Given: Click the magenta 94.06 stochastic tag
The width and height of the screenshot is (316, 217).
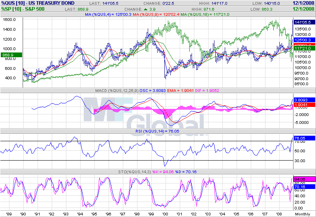Looking at the screenshot, I should (x=304, y=179).
